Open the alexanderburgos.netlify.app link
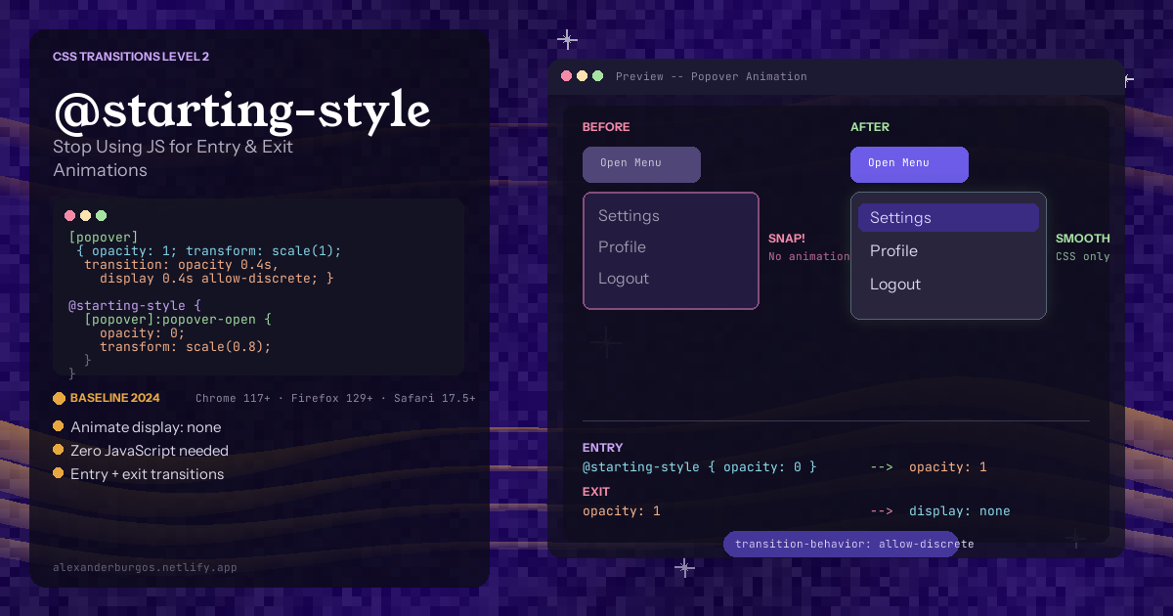1173x616 pixels. pyautogui.click(x=145, y=567)
